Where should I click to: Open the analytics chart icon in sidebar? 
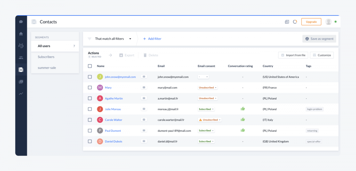pyautogui.click(x=21, y=93)
